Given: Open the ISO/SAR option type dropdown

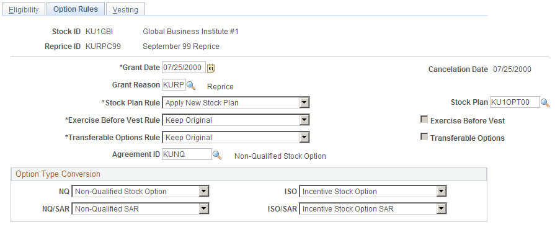Looking at the screenshot, I should (373, 209).
